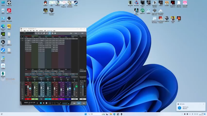Toggle the Loop transport button
This screenshot has width=207, height=116.
50,103
